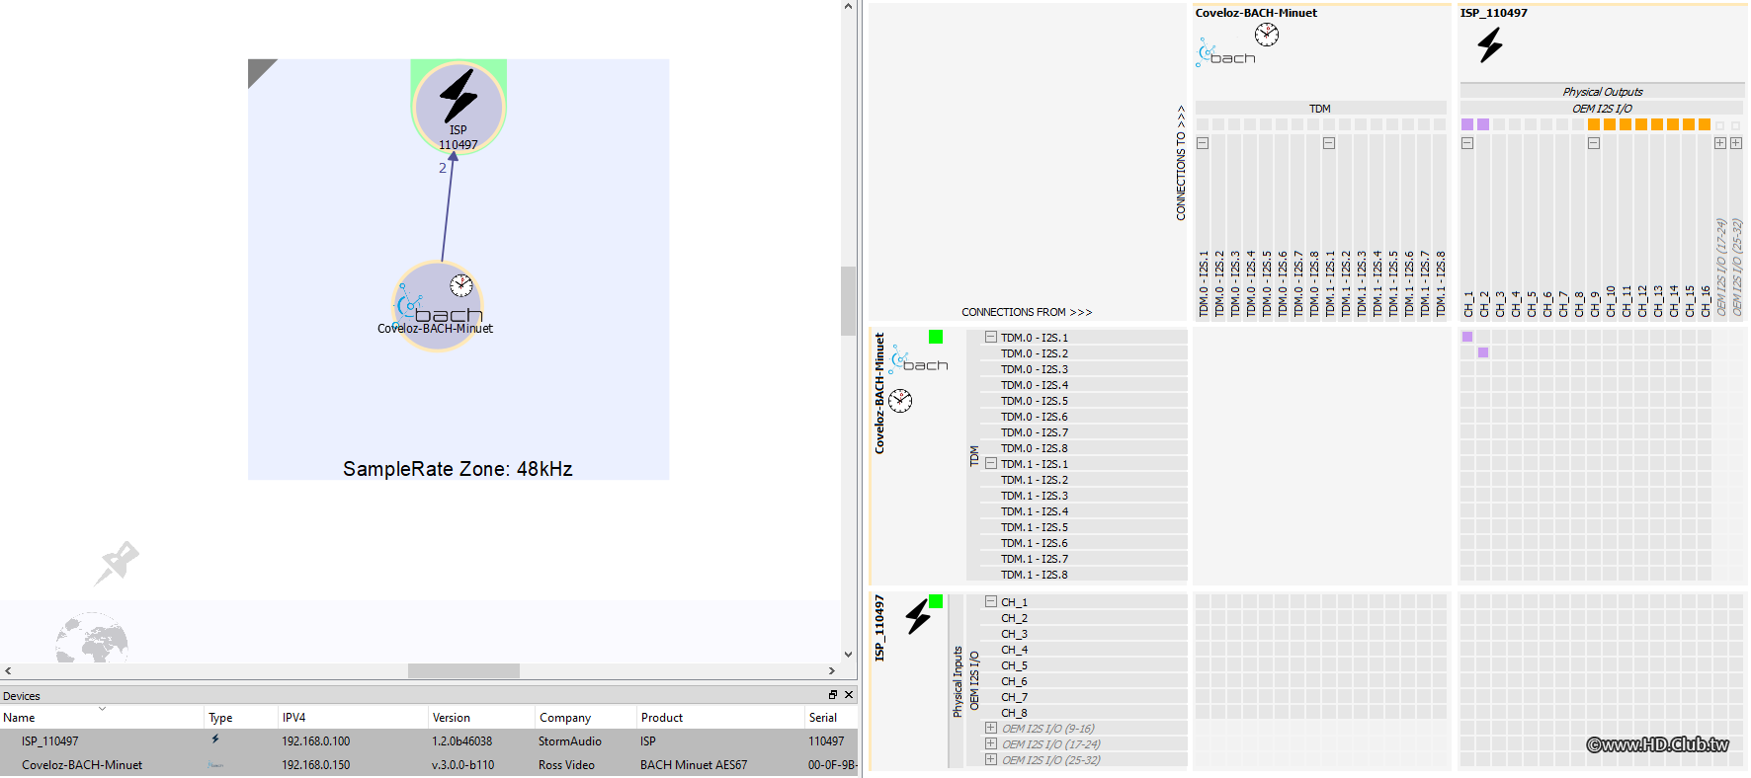Click the world view horizontal scrollbar thumb
This screenshot has width=1751, height=778.
[463, 671]
